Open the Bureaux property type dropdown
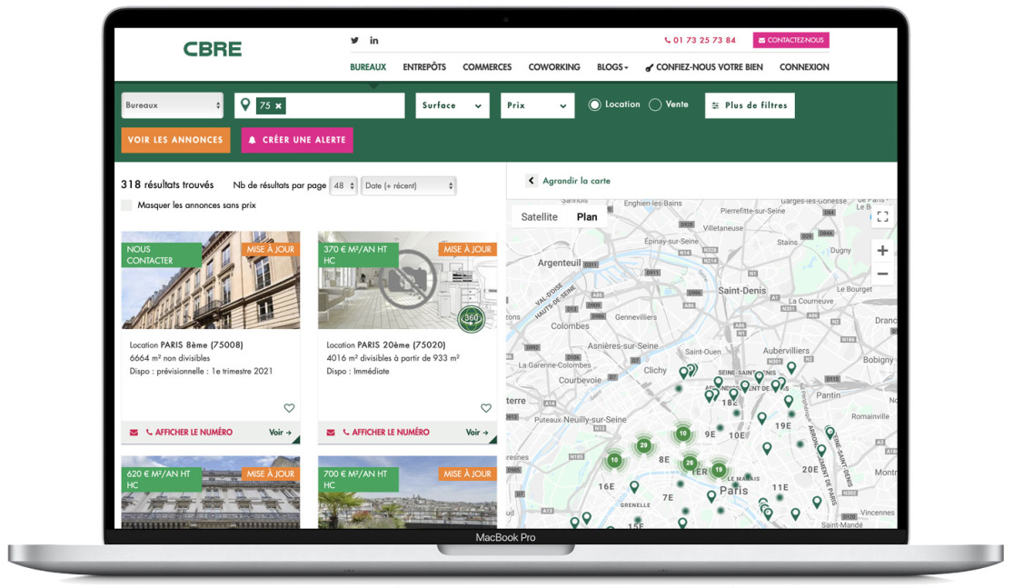This screenshot has height=588, width=1014. coord(173,105)
